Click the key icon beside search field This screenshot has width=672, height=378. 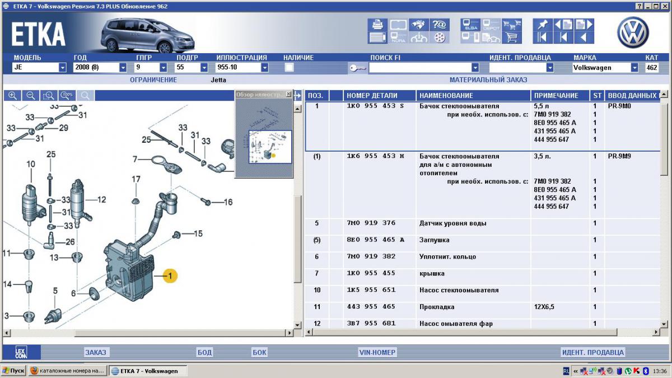(357, 68)
